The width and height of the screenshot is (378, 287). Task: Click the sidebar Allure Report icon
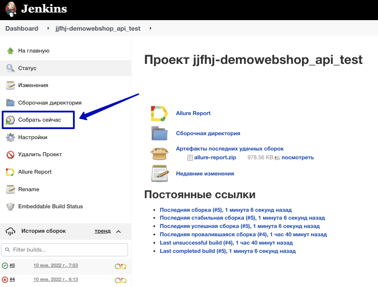(10, 172)
